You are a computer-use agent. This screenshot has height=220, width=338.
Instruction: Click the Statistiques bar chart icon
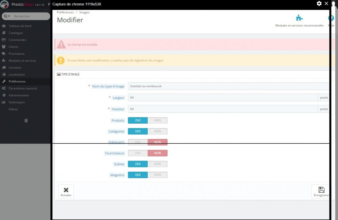(4, 102)
